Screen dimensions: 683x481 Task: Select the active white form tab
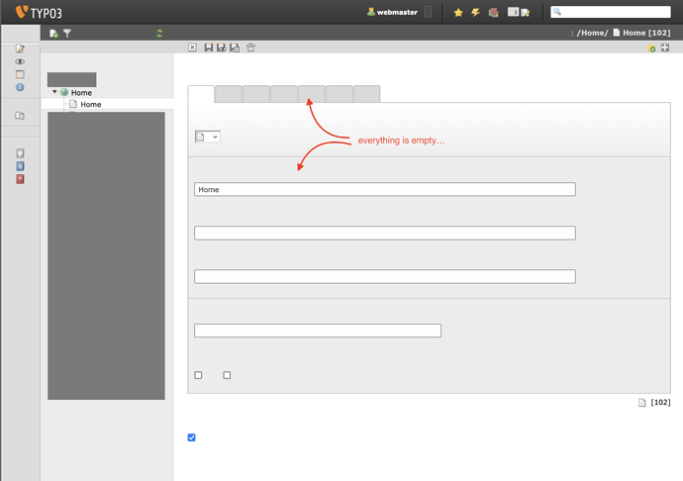pos(201,94)
